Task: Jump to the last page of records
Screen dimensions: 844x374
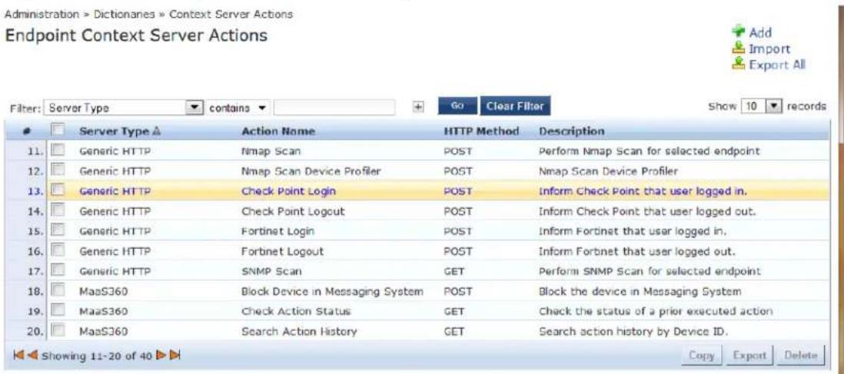Action: click(175, 355)
